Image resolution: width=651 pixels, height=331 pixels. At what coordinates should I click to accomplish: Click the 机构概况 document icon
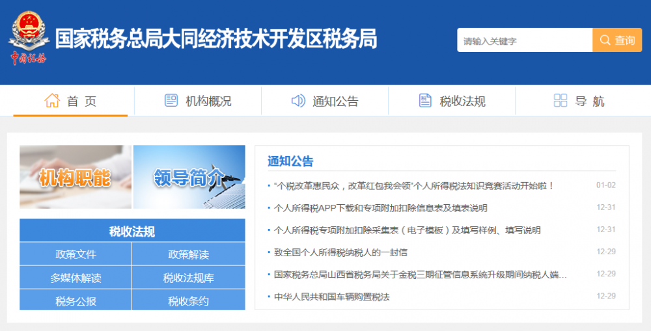(x=171, y=100)
